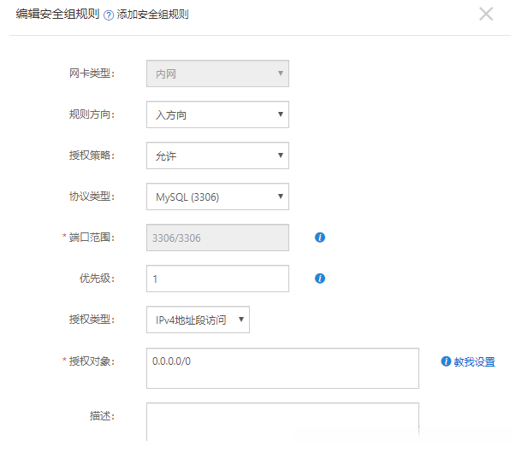516x452 pixels.
Task: Close the security group rule dialog
Action: [486, 14]
